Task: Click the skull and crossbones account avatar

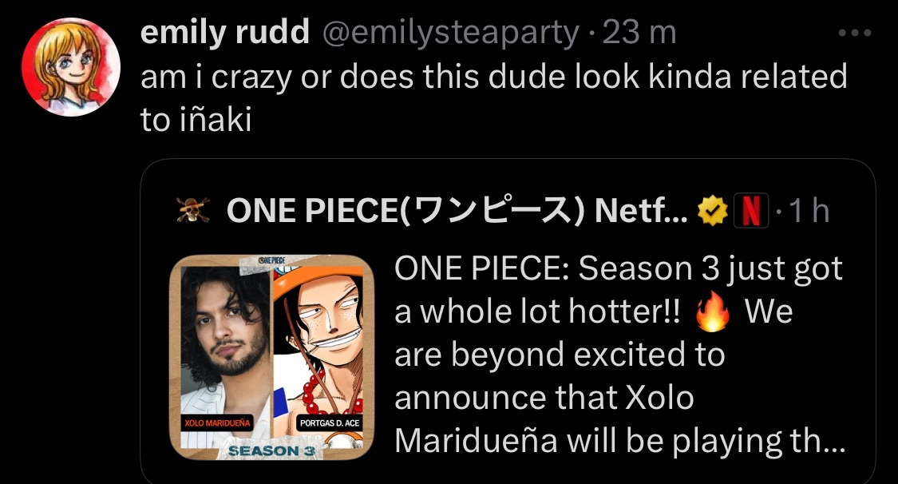Action: click(193, 210)
